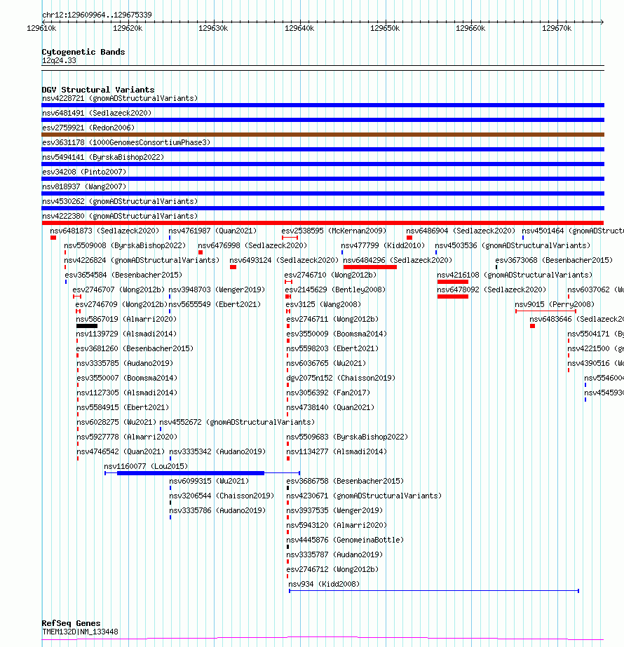The height and width of the screenshot is (647, 624).
Task: Click nsv3335342 (Audano2019) label
Action: [x=217, y=452]
